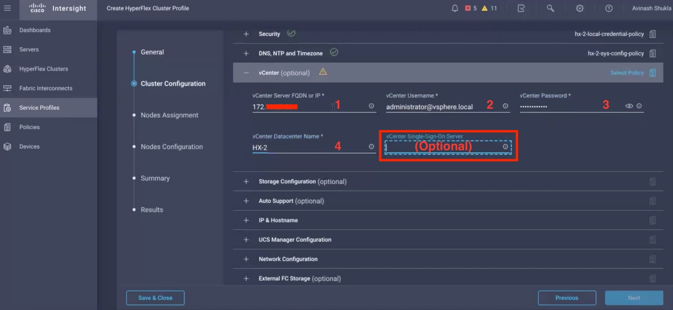Click policy icon beside hx-2-sys-config-policy
Image resolution: width=673 pixels, height=310 pixels.
click(x=652, y=54)
